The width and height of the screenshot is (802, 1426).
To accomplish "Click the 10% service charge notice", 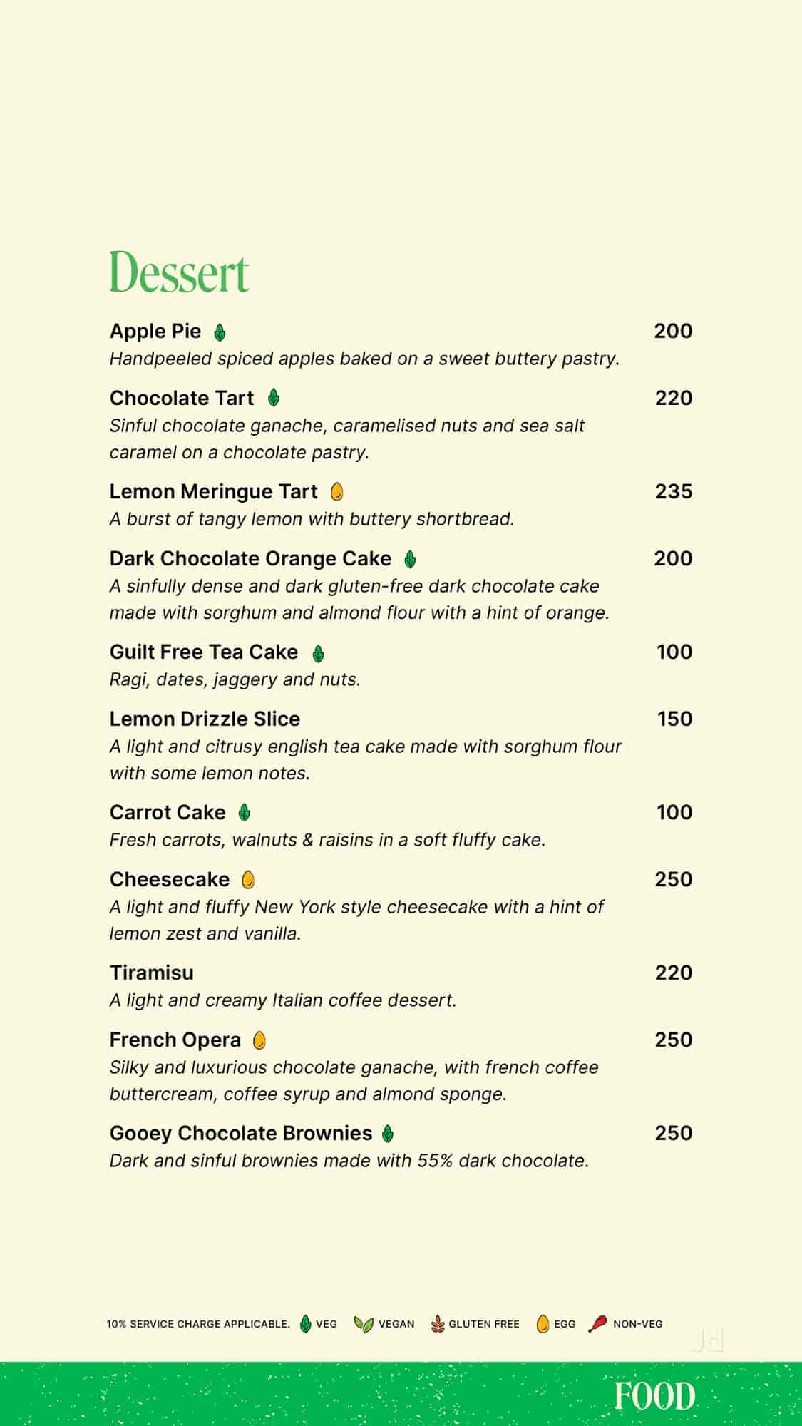I will 198,1324.
